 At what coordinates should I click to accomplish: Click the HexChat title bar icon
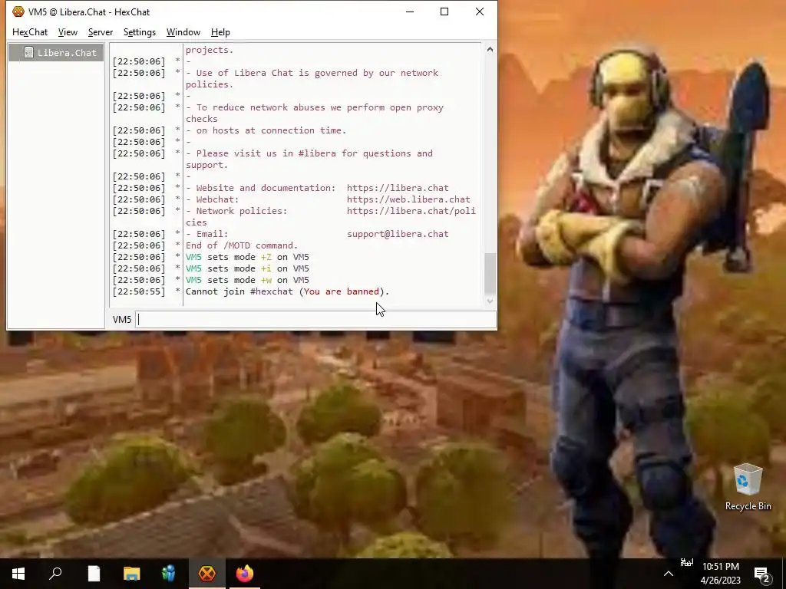point(18,12)
